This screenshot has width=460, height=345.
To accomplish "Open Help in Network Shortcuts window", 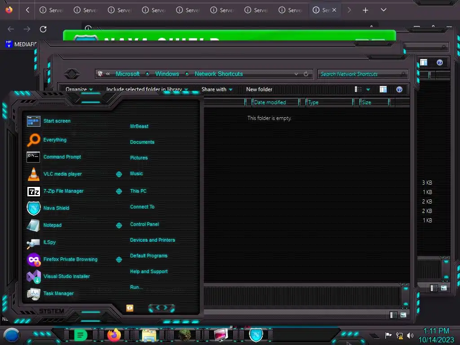I will click(x=399, y=89).
